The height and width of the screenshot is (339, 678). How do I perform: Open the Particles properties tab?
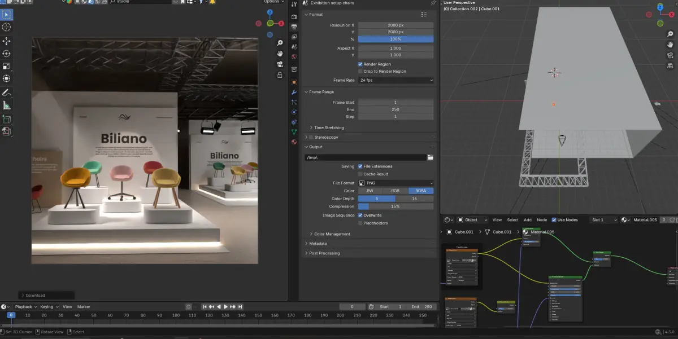click(294, 102)
